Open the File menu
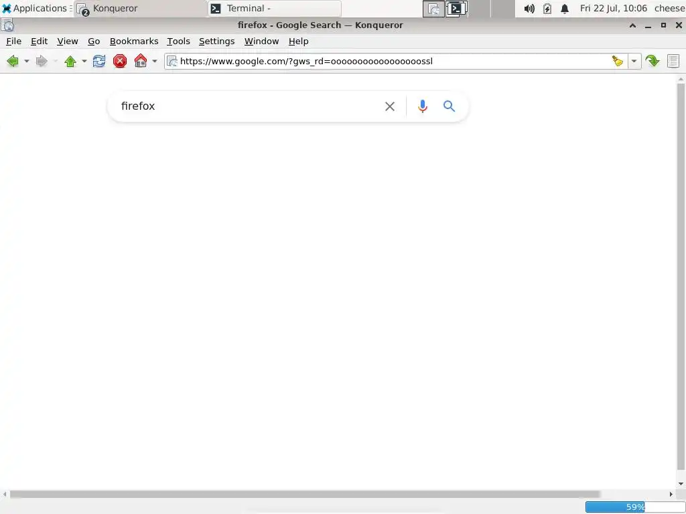Viewport: 686px width, 514px height. pyautogui.click(x=13, y=41)
